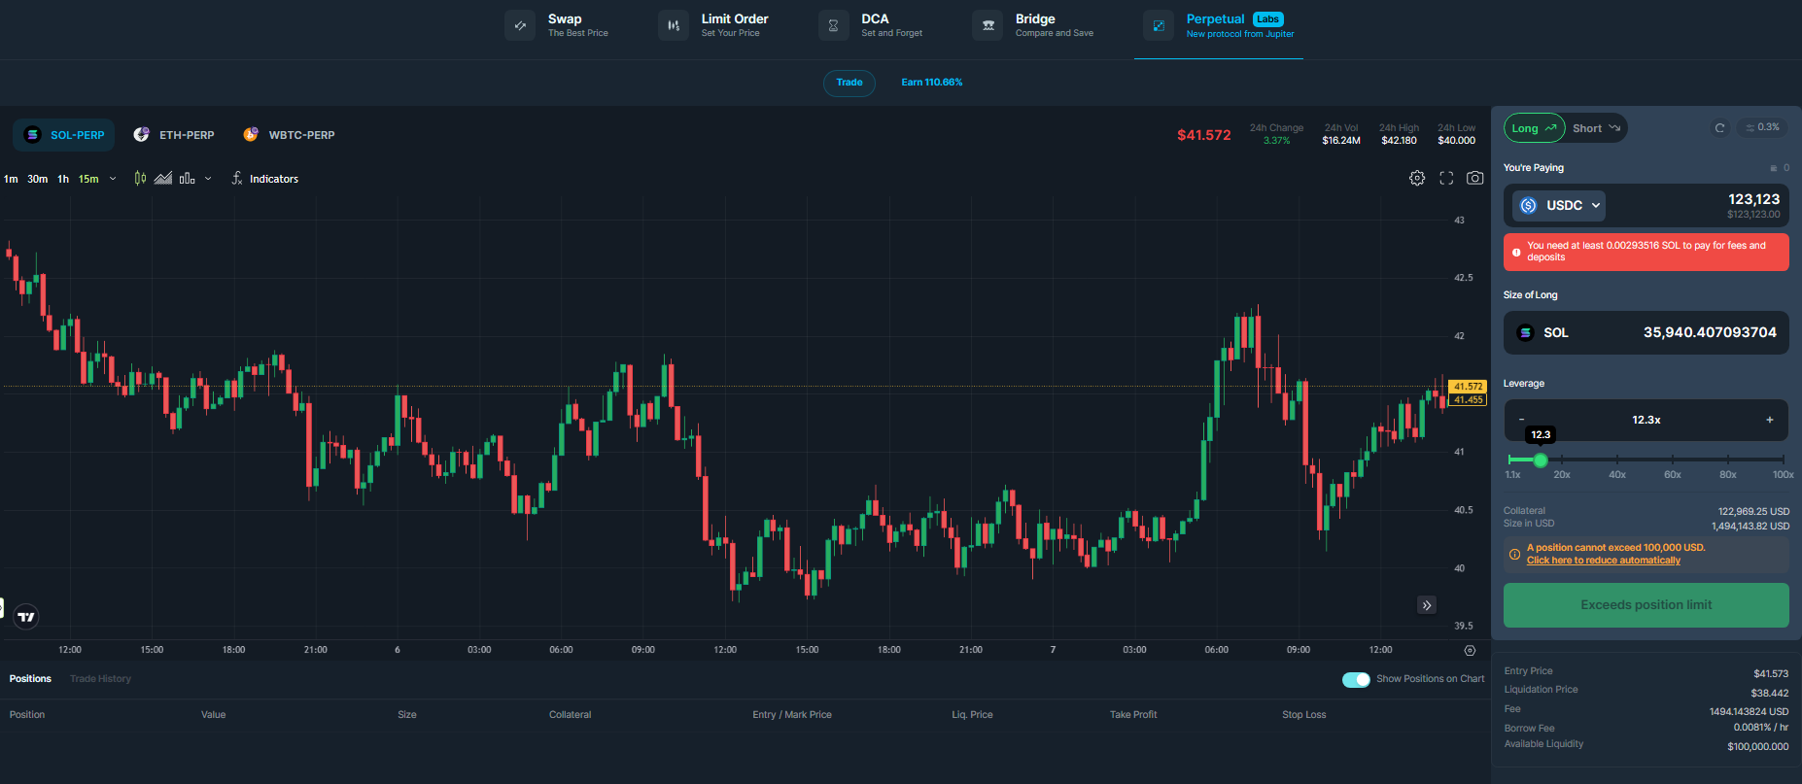Set chart interval to 1m
Screen dimensions: 1802x784
11,179
